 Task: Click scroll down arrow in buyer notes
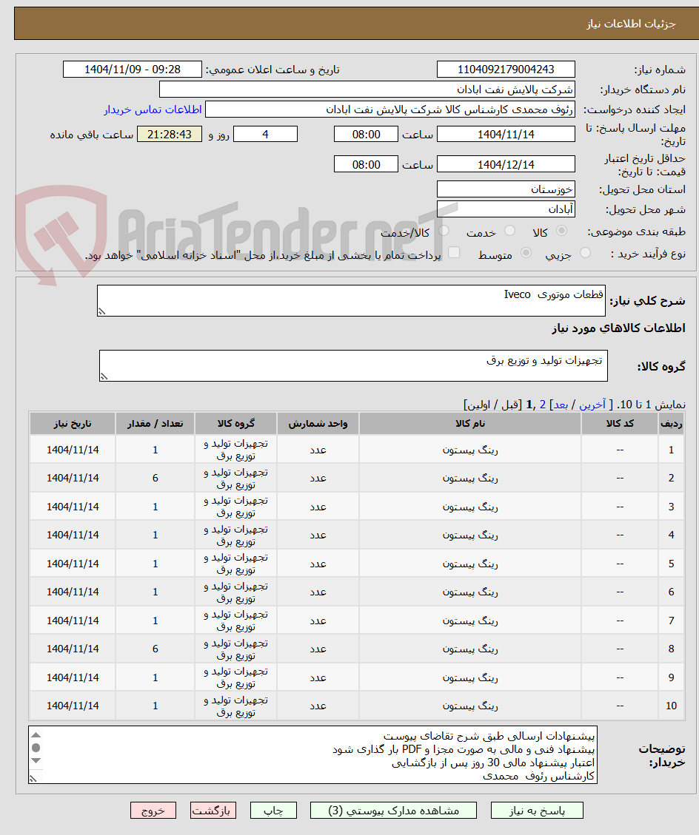[x=36, y=760]
